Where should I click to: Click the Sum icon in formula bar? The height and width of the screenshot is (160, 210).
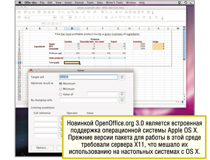tap(53, 24)
